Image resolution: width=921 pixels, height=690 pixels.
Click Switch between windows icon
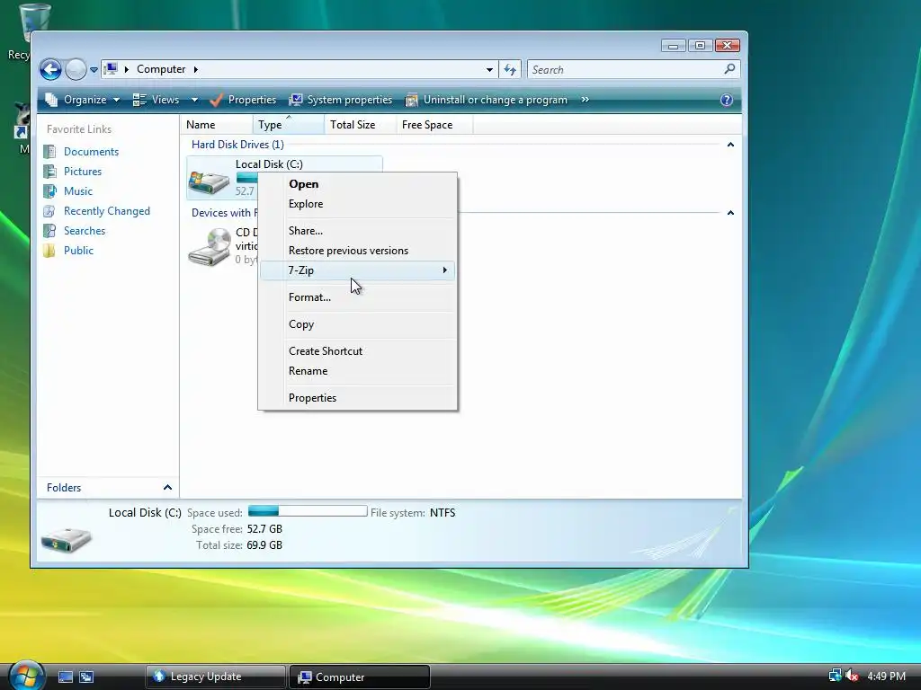coord(86,677)
